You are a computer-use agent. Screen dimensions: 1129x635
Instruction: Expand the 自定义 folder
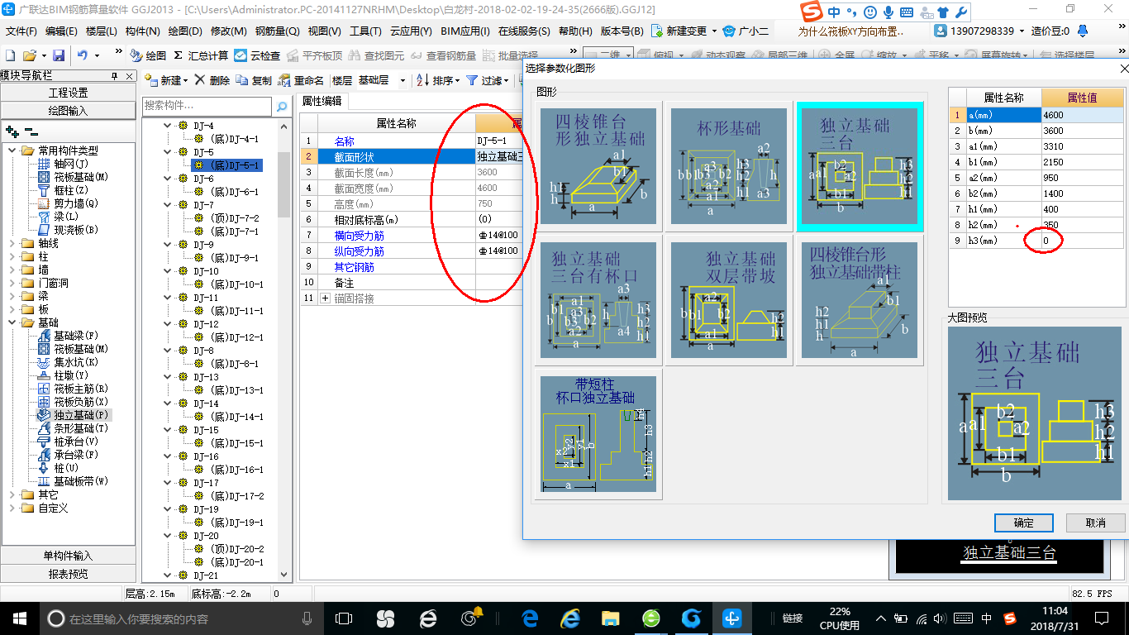click(x=12, y=508)
